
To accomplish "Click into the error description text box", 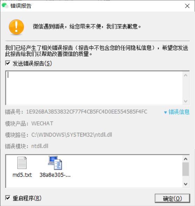I will (94, 88).
